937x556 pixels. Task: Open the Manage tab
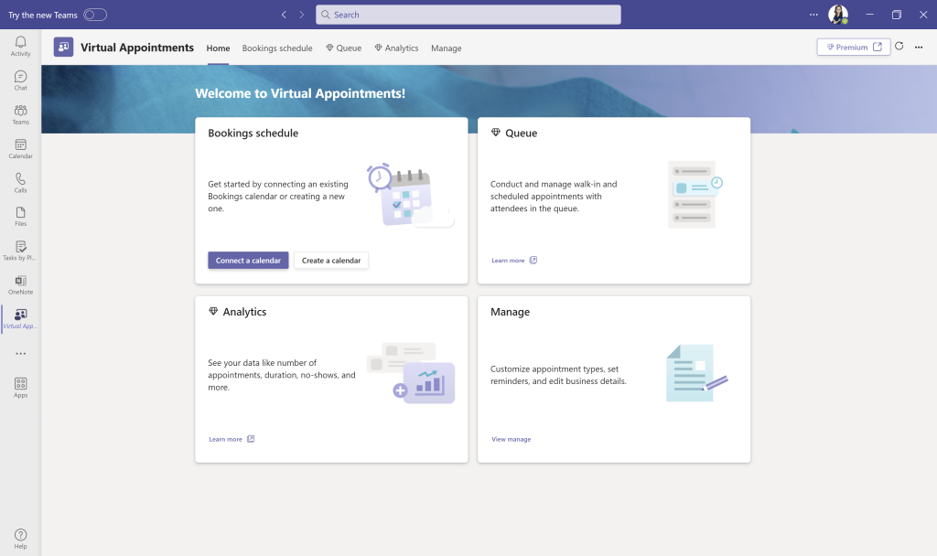pyautogui.click(x=447, y=48)
